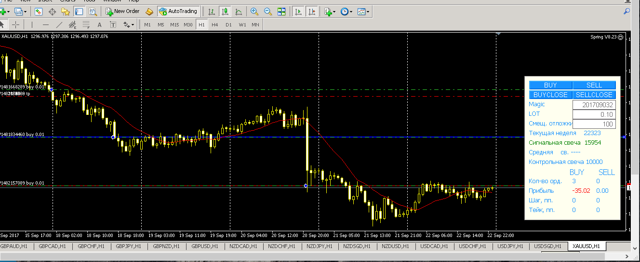Select the Equidistant Channel tool
This screenshot has height=262, width=640.
(73, 25)
